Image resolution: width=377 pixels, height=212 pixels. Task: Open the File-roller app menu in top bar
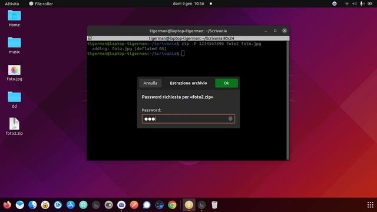[41, 4]
